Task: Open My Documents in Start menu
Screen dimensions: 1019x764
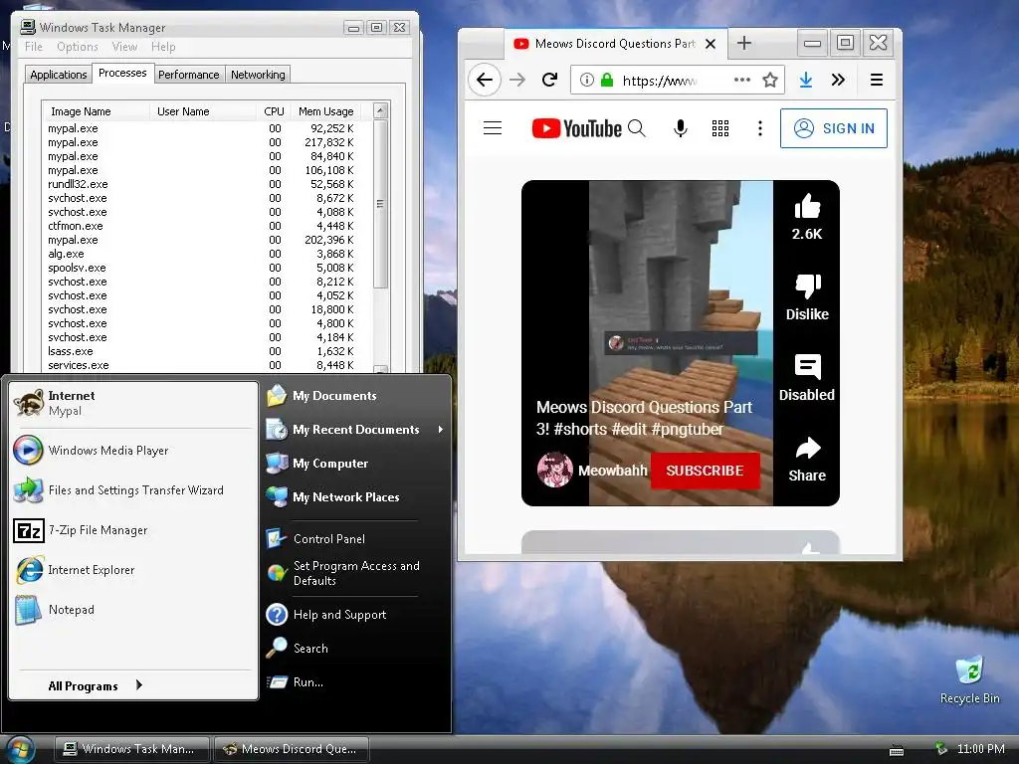Action: [x=356, y=396]
